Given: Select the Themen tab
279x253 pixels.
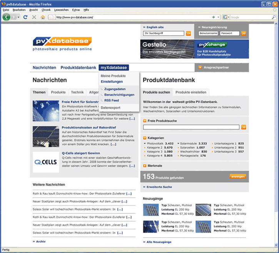Looking at the screenshot, I should pos(39,92).
